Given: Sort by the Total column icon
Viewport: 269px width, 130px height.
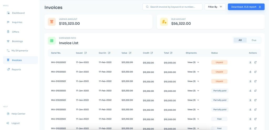Looking at the screenshot, I should (171, 53).
